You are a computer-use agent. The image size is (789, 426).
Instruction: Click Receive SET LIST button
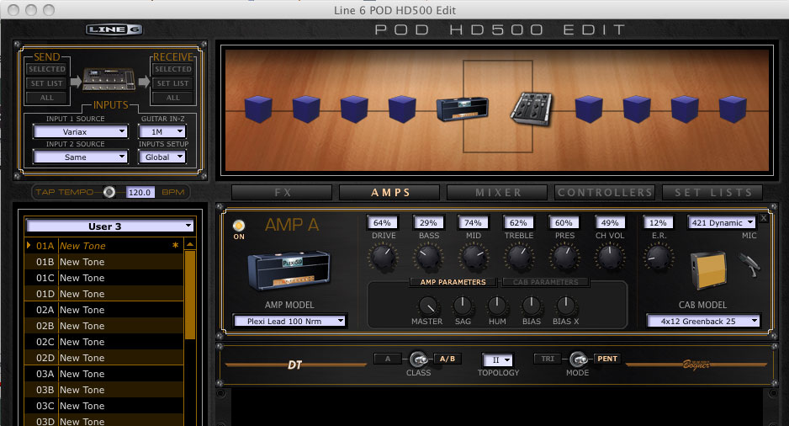tap(172, 83)
